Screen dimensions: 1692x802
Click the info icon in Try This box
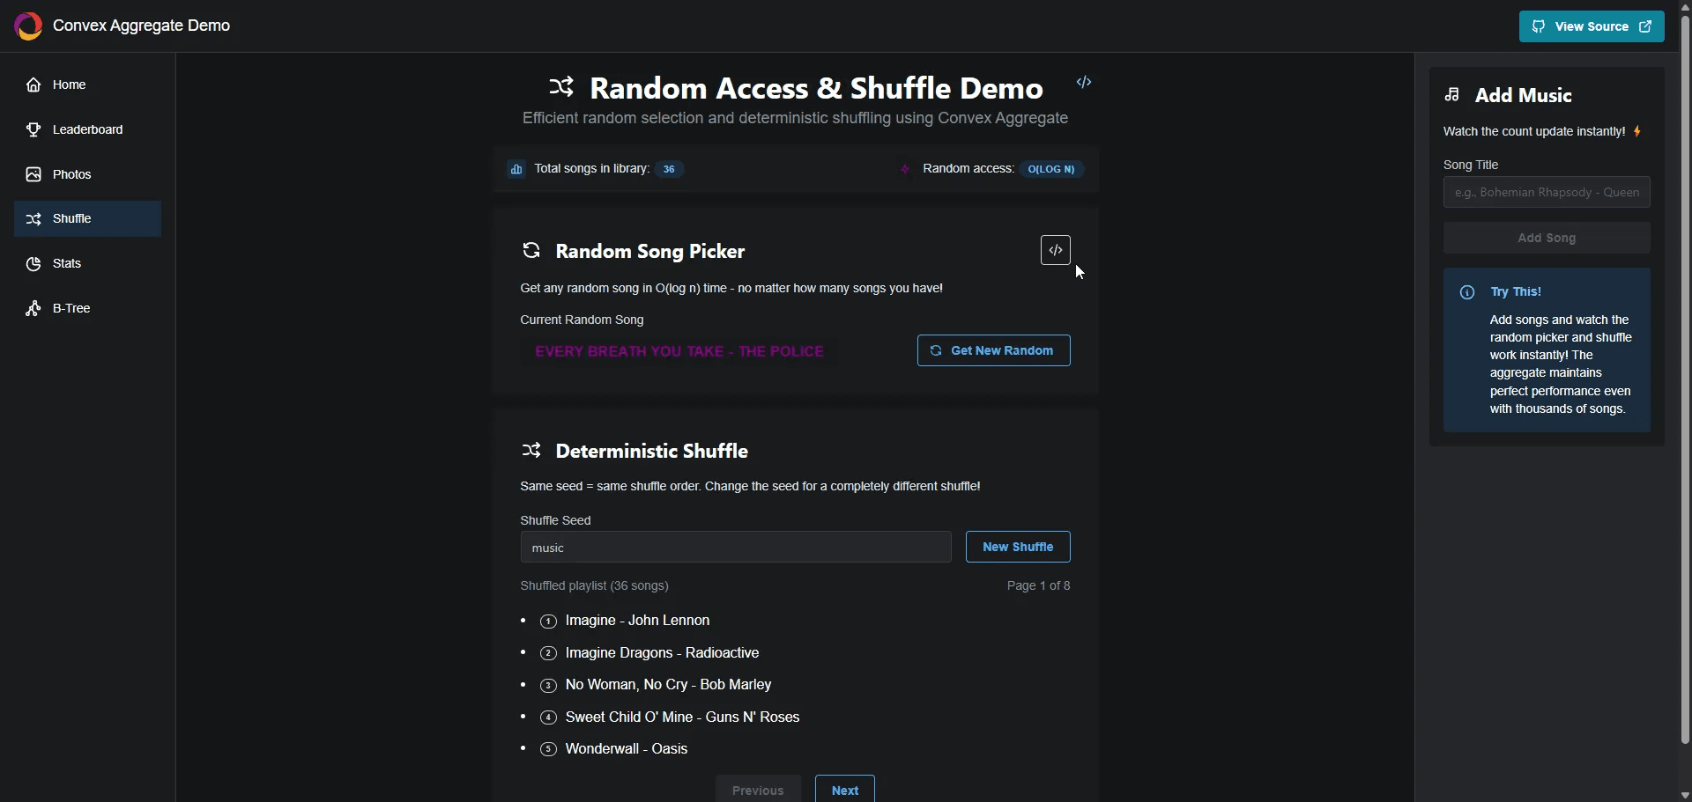point(1467,292)
